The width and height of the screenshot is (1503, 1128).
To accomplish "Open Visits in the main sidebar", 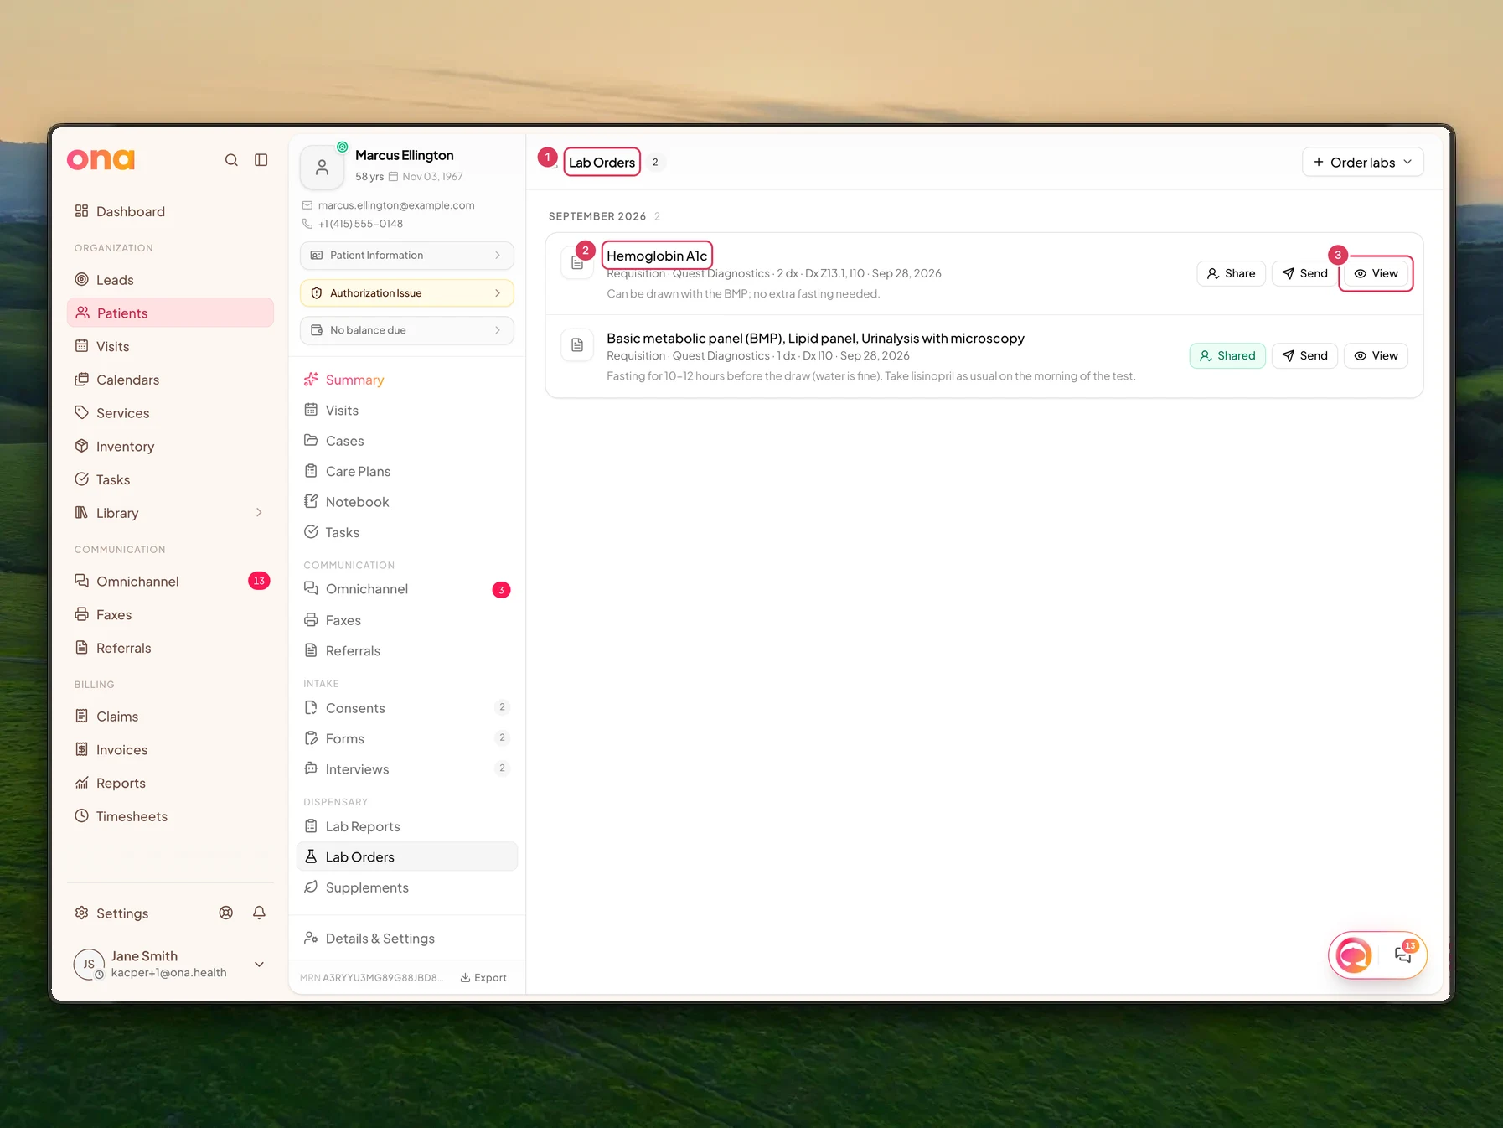I will (x=170, y=346).
